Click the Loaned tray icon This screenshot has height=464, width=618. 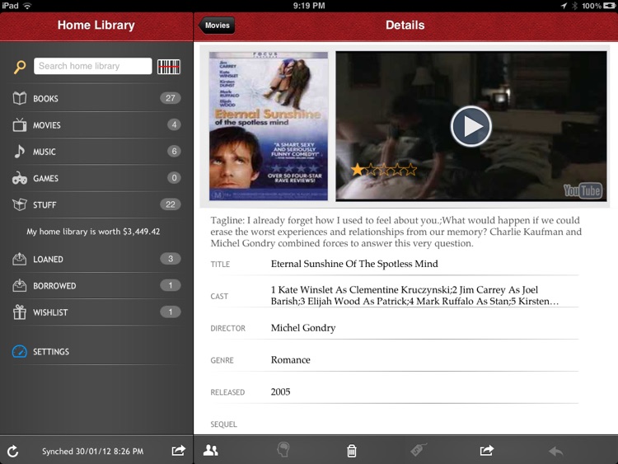(19, 259)
